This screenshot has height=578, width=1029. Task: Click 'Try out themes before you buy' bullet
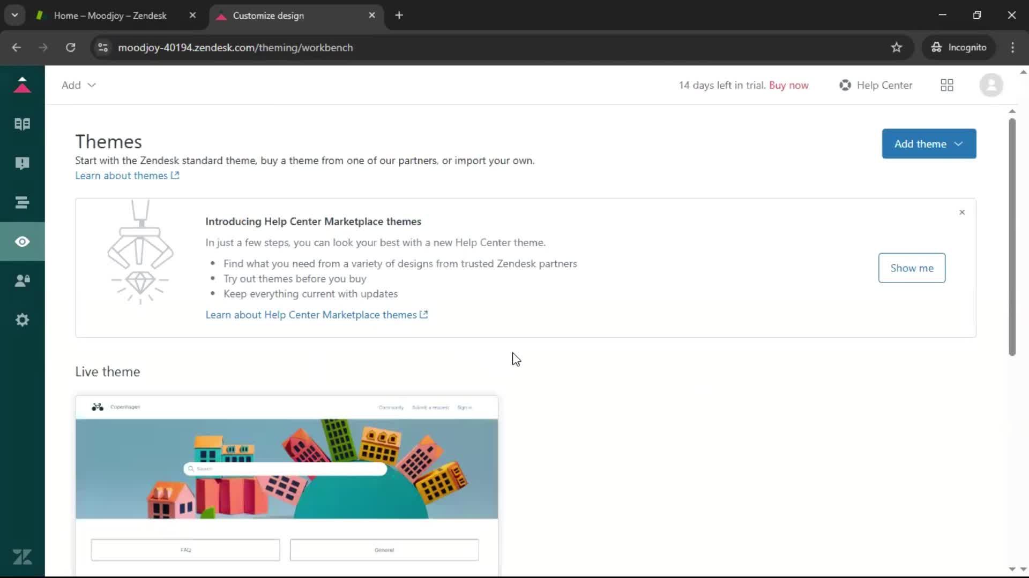tap(295, 279)
